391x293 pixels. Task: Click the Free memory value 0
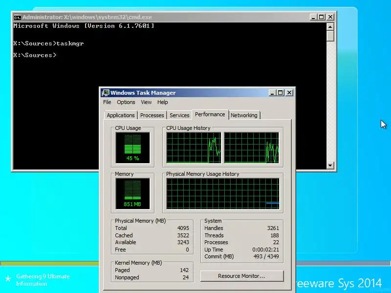[x=187, y=250]
